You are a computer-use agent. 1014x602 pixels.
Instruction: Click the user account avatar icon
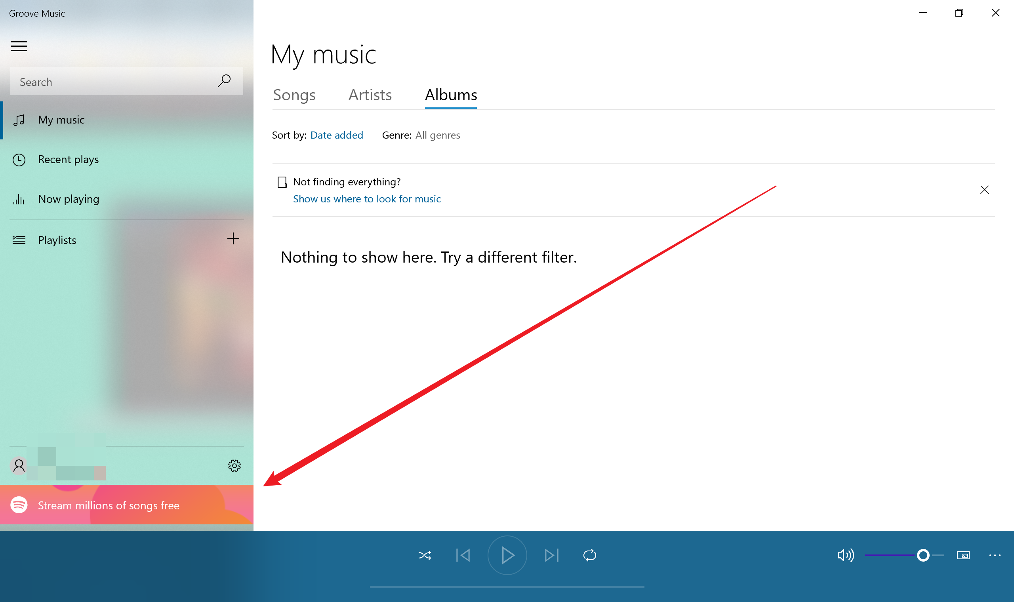pyautogui.click(x=19, y=466)
